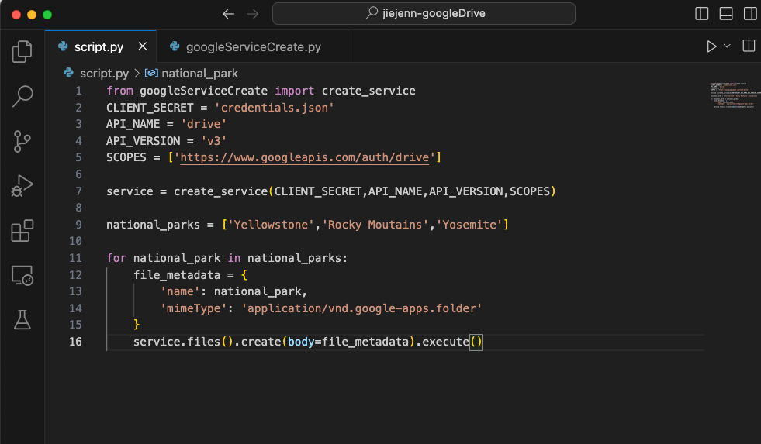This screenshot has width=761, height=444.
Task: Click the 'drive' string on line 3
Action: tap(204, 124)
